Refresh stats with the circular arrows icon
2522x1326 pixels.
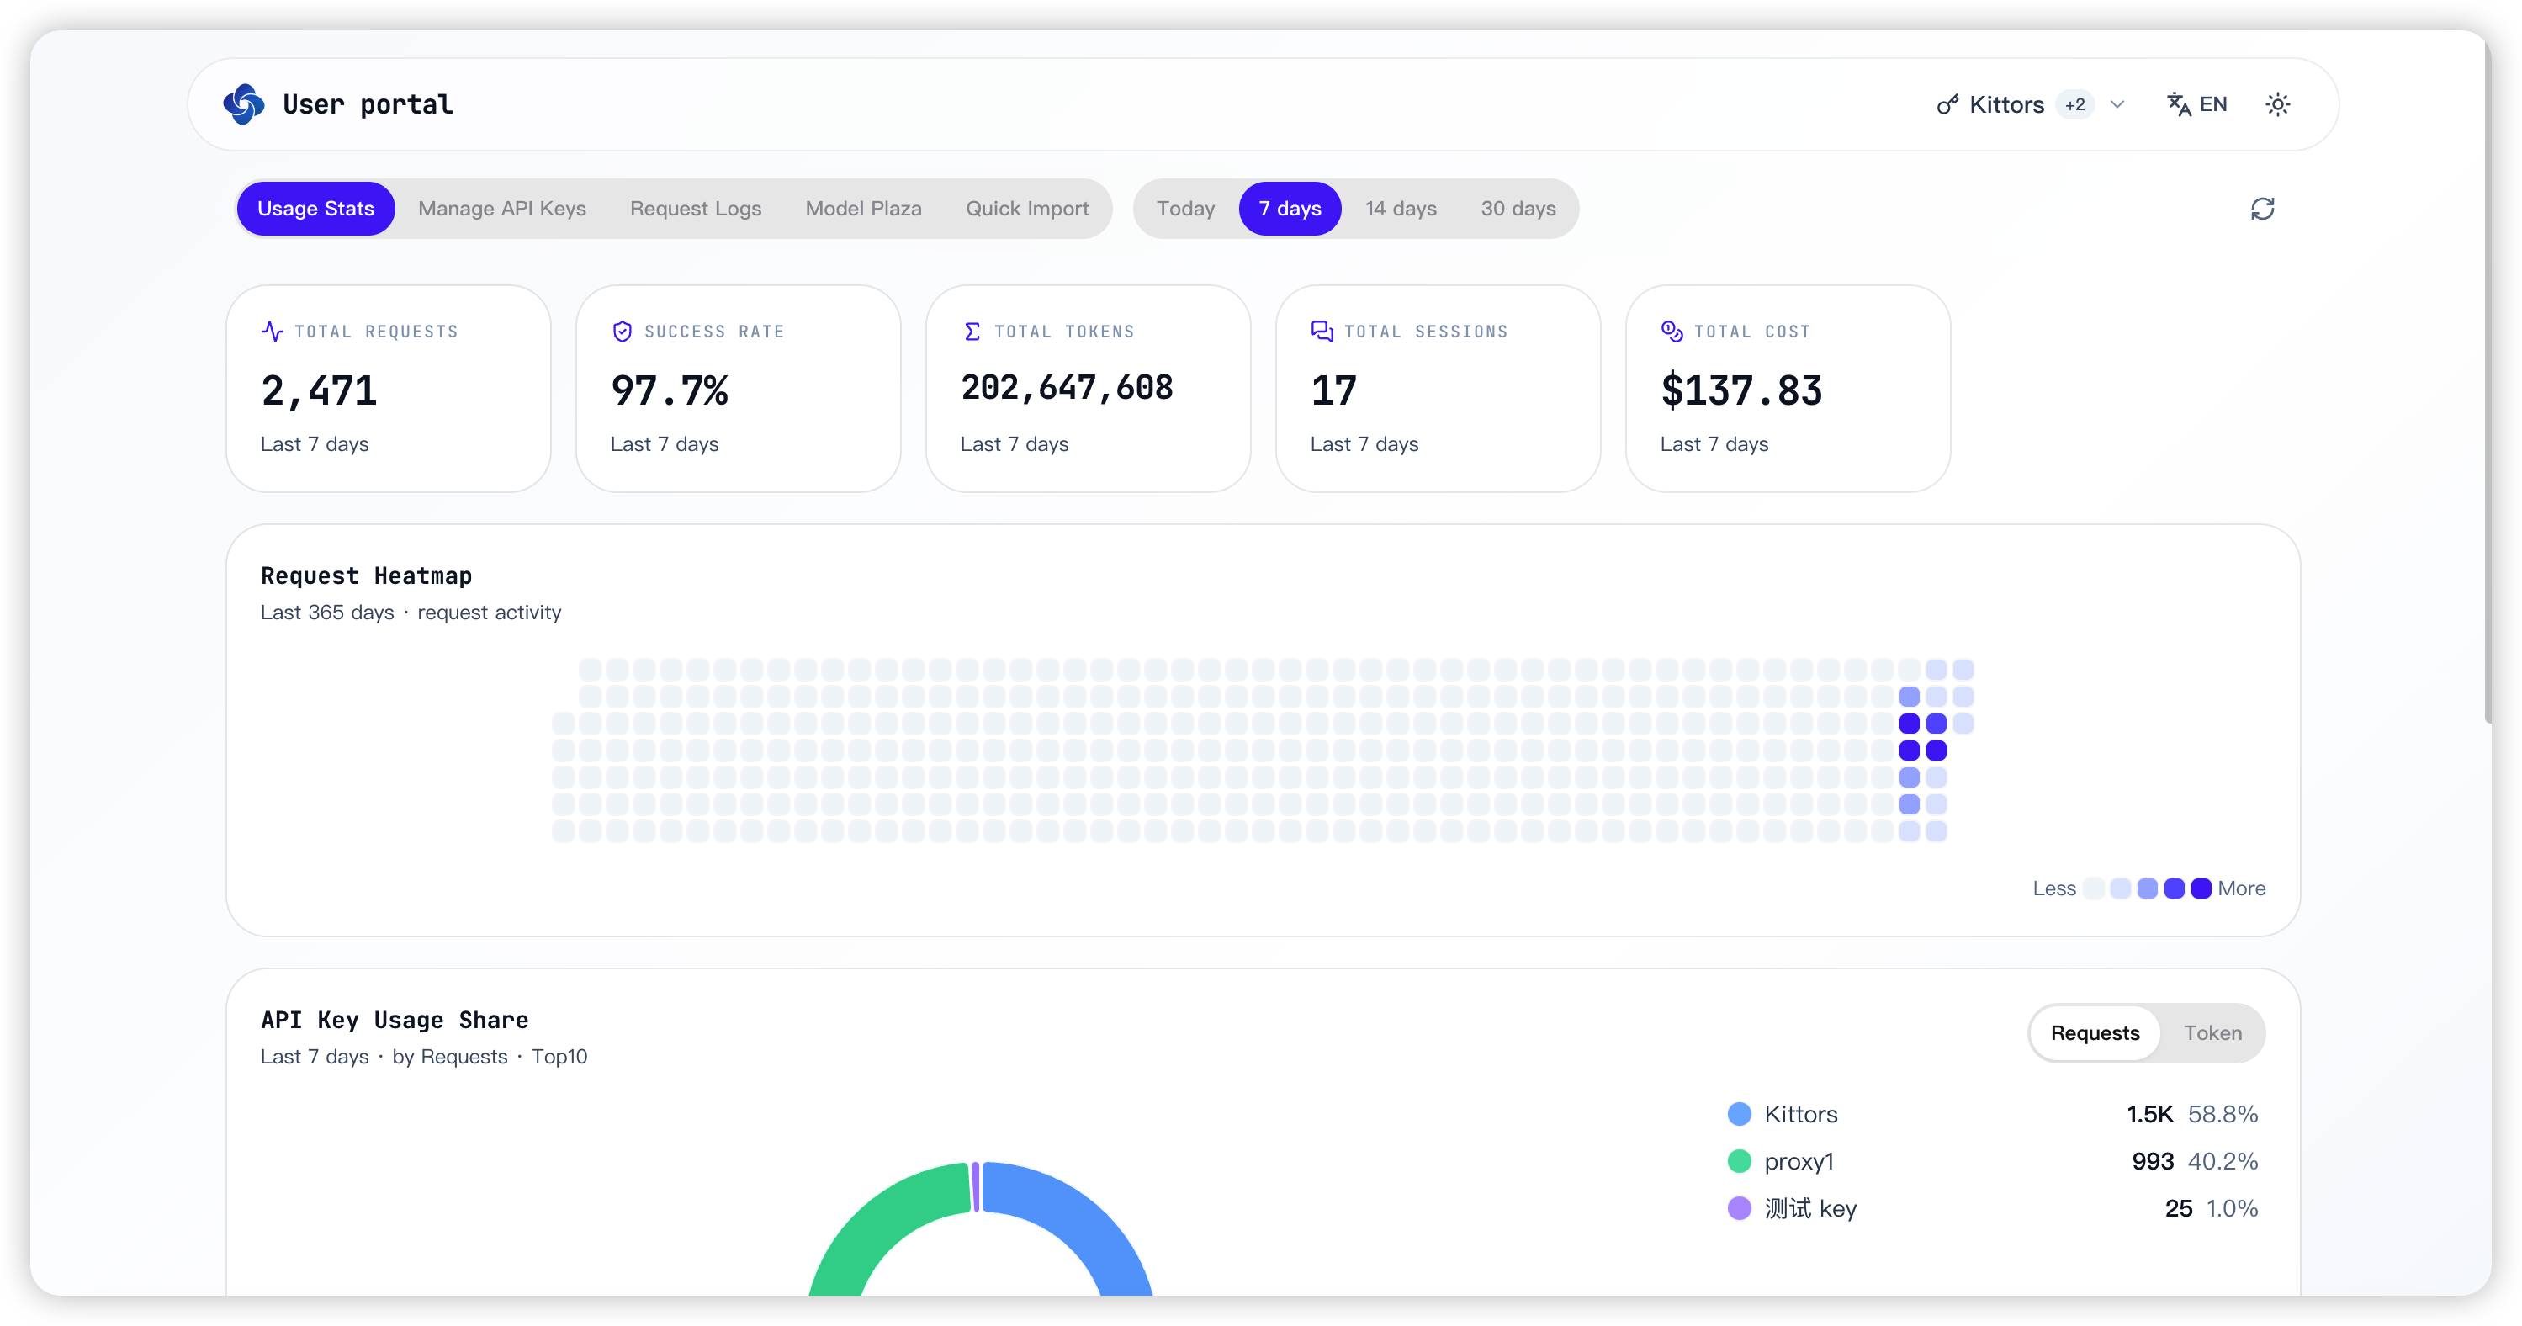[2261, 209]
